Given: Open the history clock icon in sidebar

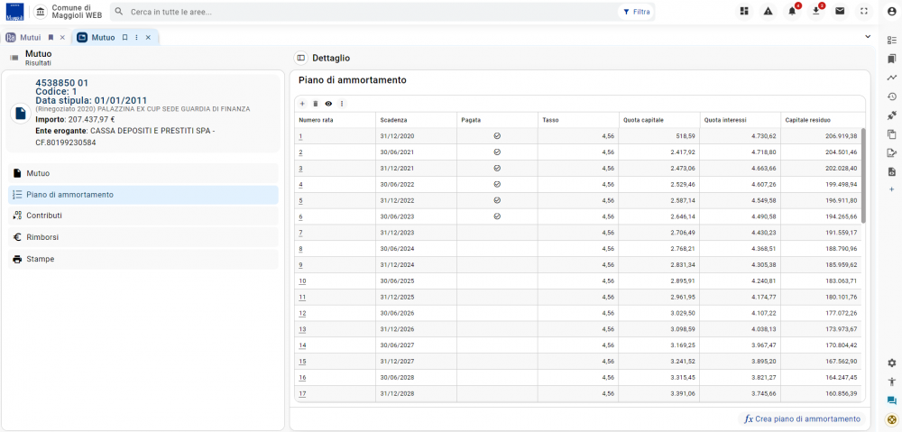Looking at the screenshot, I should pos(892,97).
